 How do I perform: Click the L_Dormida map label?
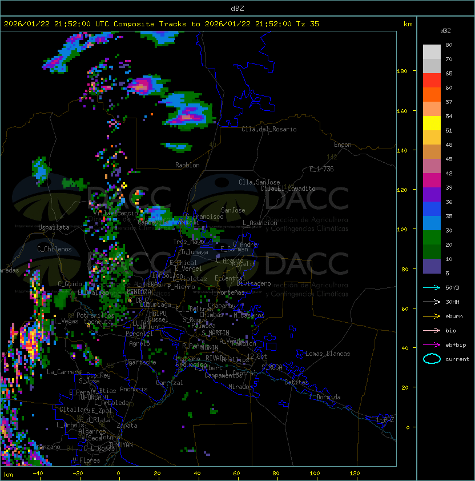(325, 397)
